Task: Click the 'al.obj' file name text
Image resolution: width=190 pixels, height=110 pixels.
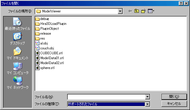Action: pyautogui.click(x=44, y=43)
